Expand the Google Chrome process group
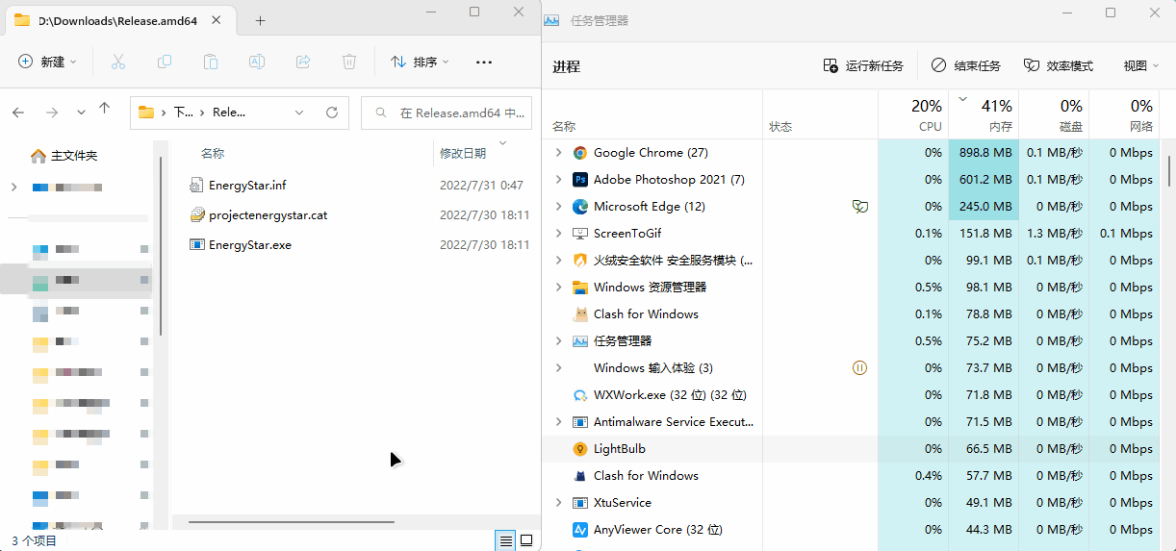This screenshot has height=551, width=1176. [558, 153]
